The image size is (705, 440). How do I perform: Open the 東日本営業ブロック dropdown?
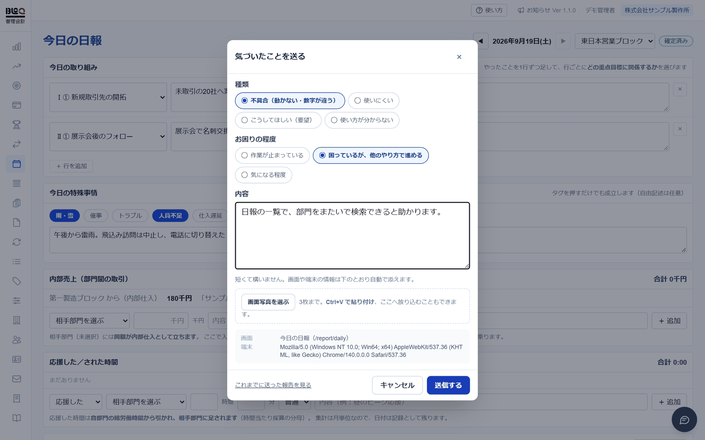click(615, 41)
